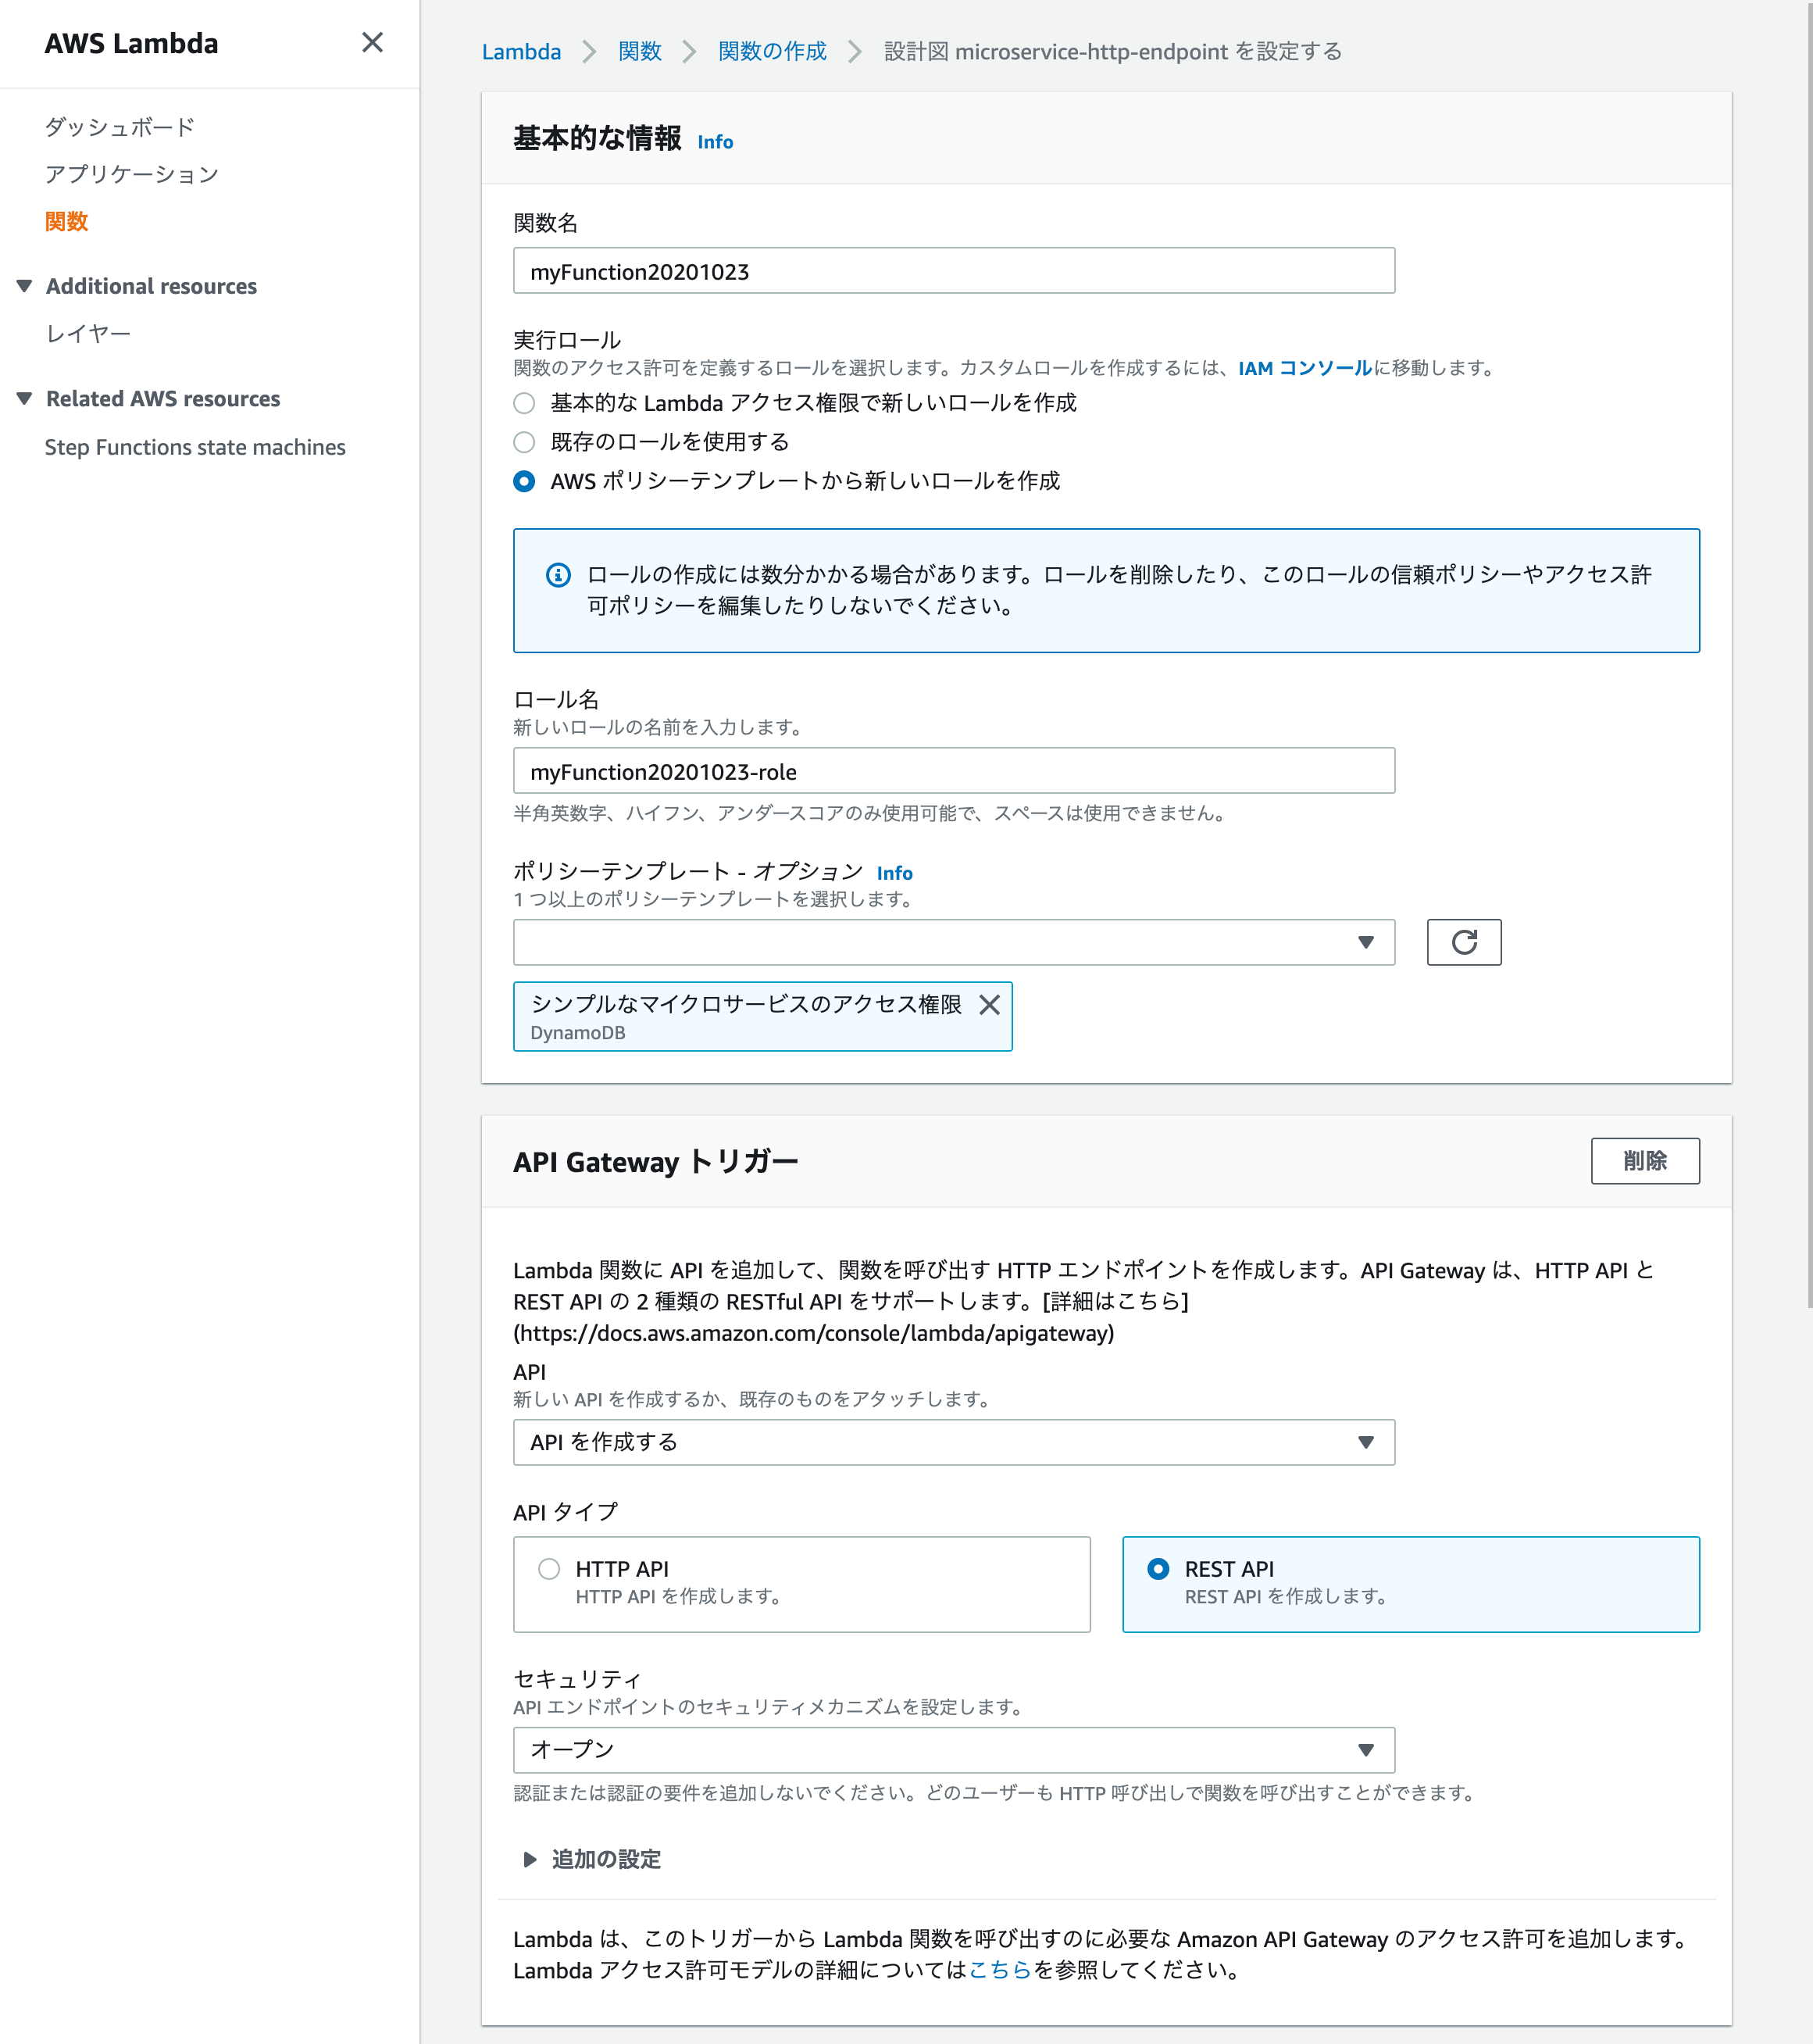Go to 関数の作成 breadcrumb link
This screenshot has width=1813, height=2044.
pos(772,51)
